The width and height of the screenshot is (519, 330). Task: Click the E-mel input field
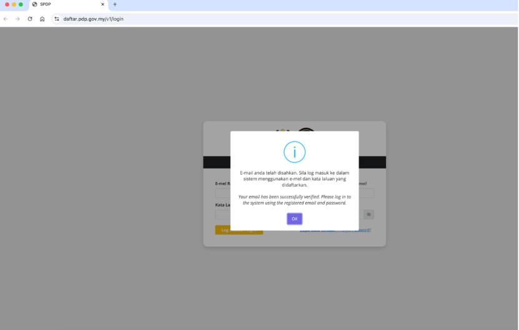click(223, 193)
